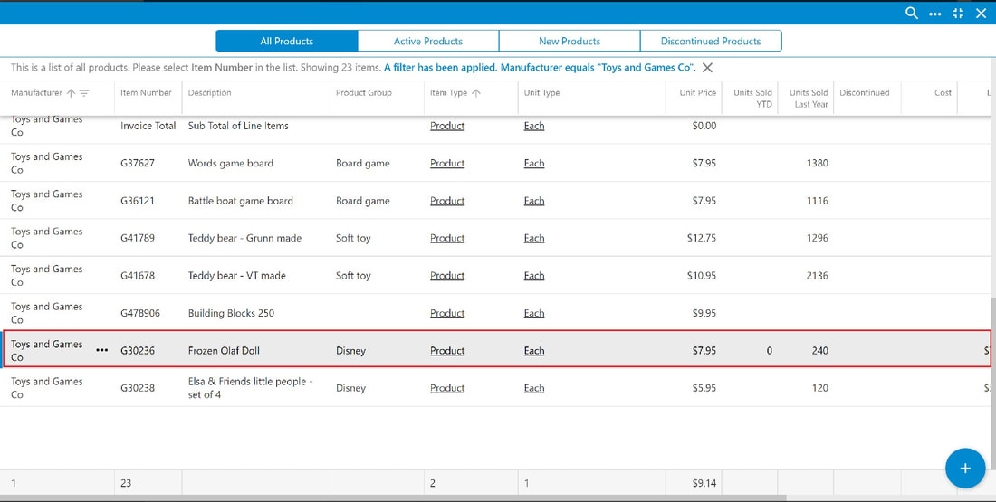Viewport: 996px width, 502px height.
Task: Open Each link in Invoice Total row
Action: point(534,126)
